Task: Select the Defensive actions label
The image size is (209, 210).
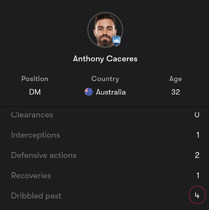Action: 44,155
